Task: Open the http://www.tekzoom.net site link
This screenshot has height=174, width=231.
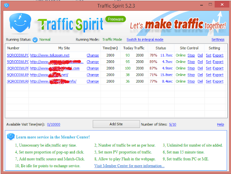Action: tap(50, 55)
